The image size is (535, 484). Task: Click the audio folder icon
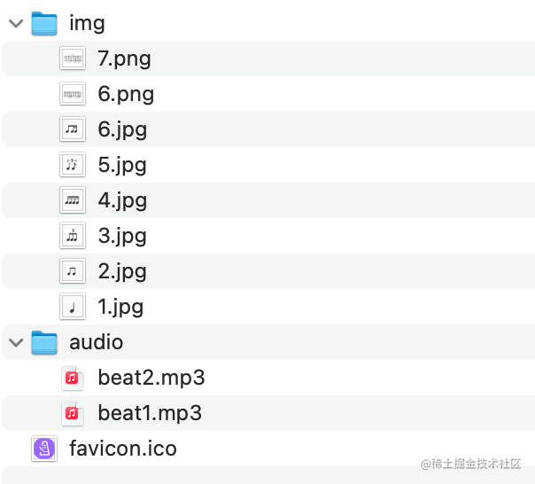pos(44,342)
